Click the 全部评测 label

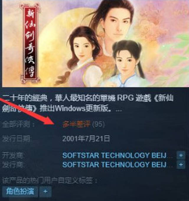click(18, 124)
